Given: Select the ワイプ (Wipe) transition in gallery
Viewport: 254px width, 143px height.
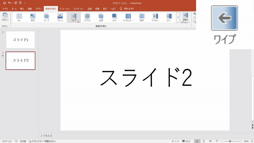Looking at the screenshot, I should (74, 17).
